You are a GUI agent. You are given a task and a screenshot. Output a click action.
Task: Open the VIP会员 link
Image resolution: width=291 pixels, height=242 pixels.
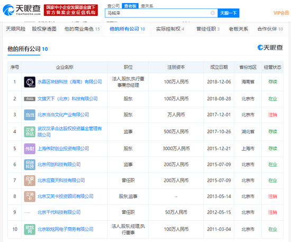tap(281, 13)
